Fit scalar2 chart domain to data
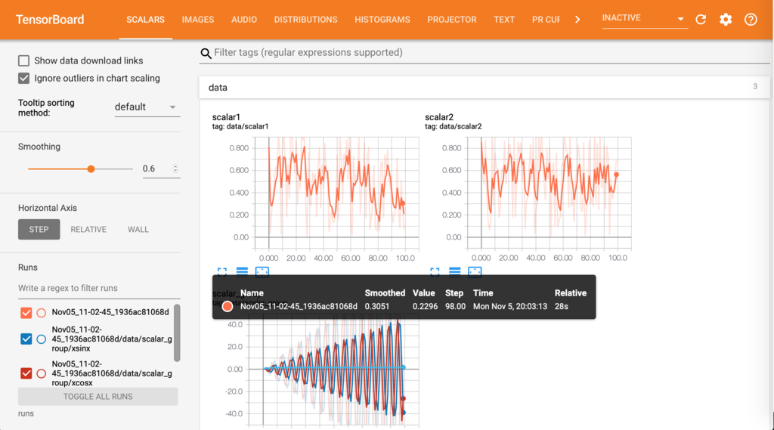 (x=475, y=271)
